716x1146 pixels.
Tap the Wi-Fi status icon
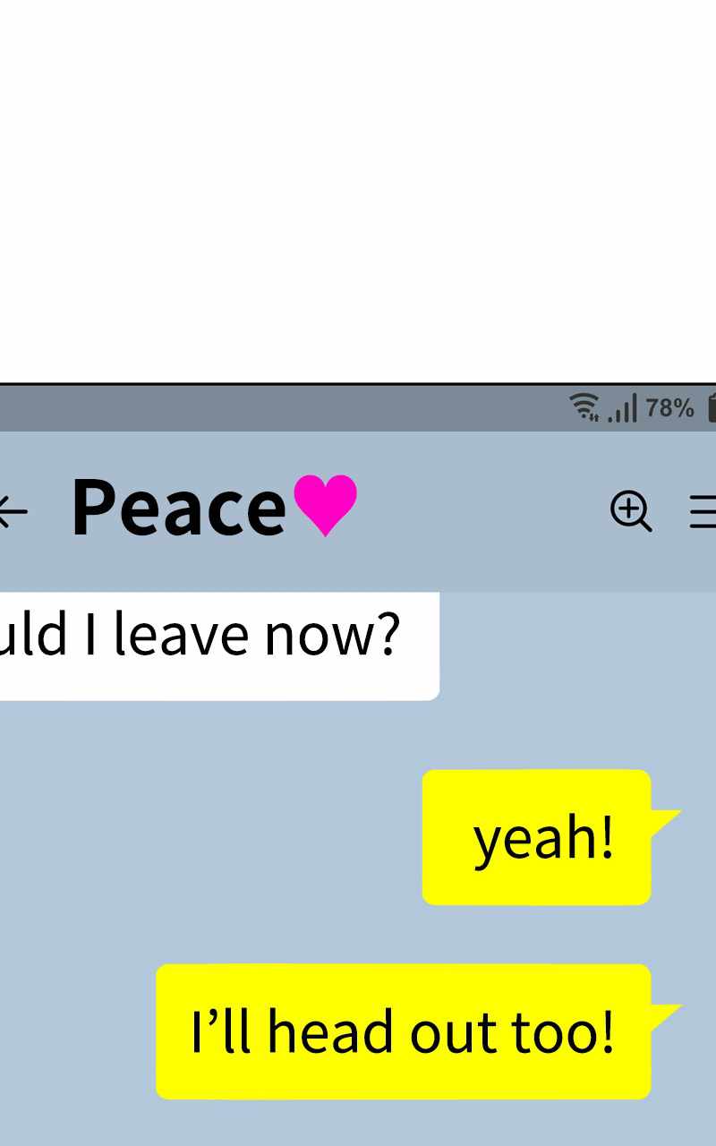click(584, 407)
